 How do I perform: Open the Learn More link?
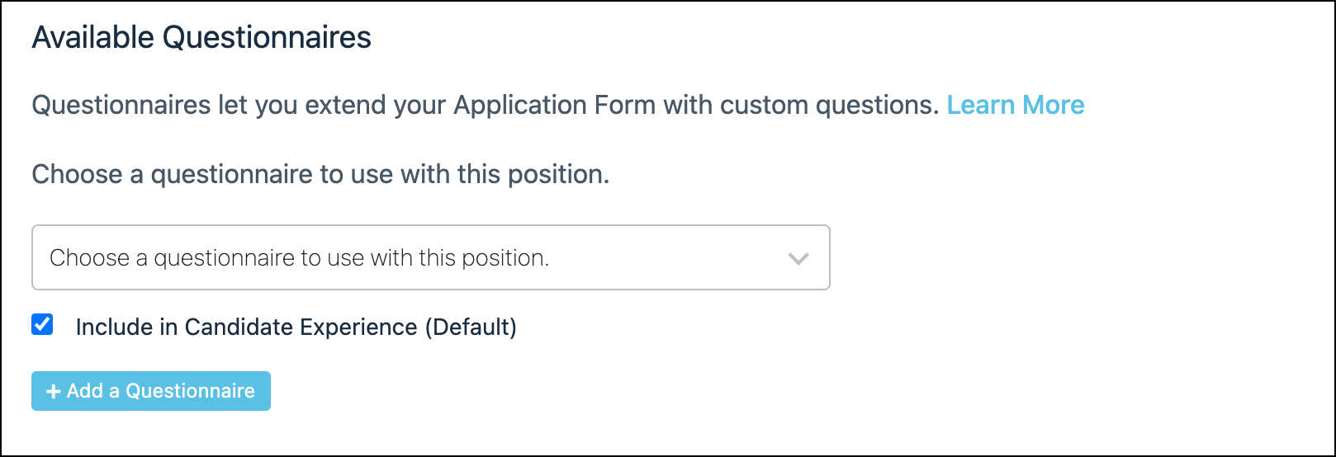[x=1015, y=106]
